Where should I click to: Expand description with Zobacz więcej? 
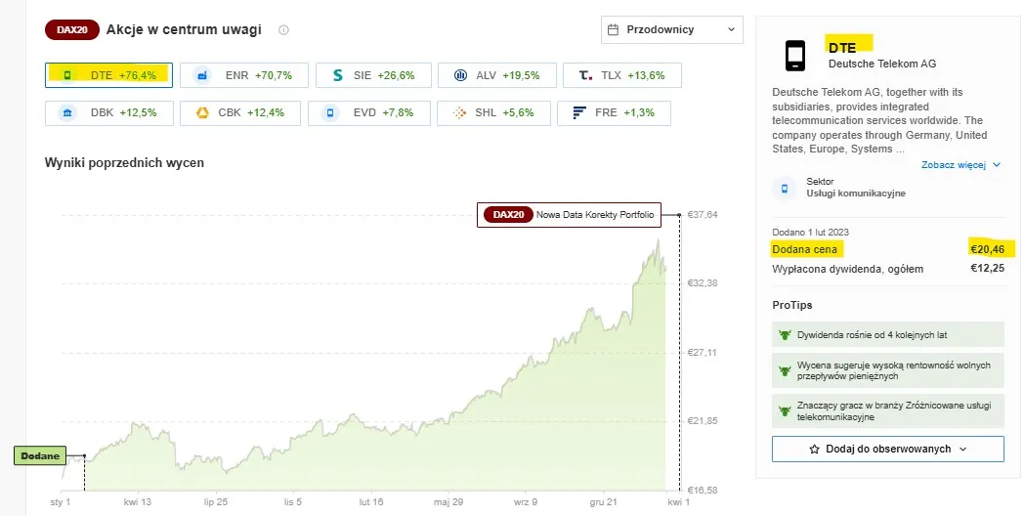(960, 164)
